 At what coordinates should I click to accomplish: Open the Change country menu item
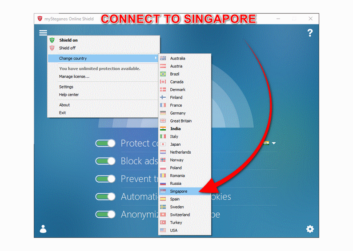tap(103, 58)
